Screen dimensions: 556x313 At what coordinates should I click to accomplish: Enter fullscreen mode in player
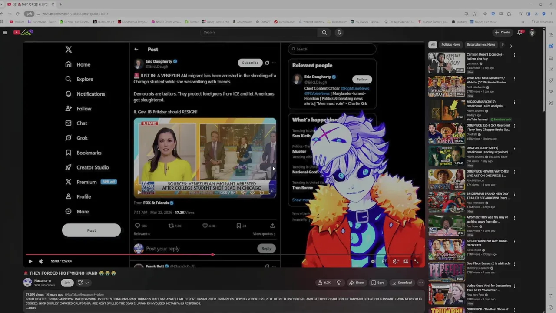(416, 261)
